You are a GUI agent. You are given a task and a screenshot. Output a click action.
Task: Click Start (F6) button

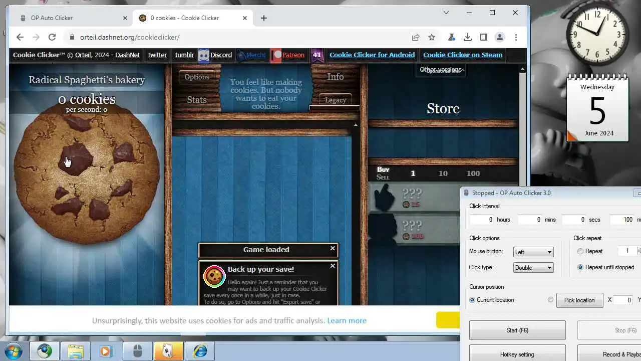(517, 330)
